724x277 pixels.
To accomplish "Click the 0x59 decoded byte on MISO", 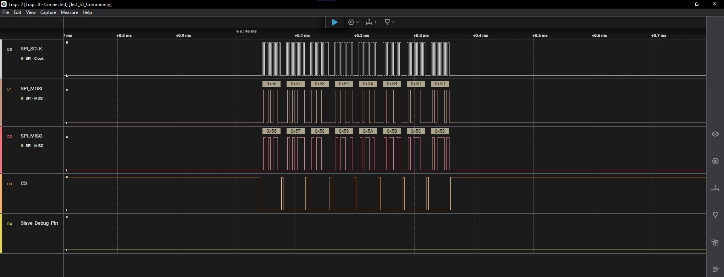I will (344, 131).
